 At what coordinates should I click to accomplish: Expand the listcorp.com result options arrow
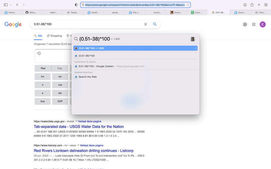(x=78, y=145)
